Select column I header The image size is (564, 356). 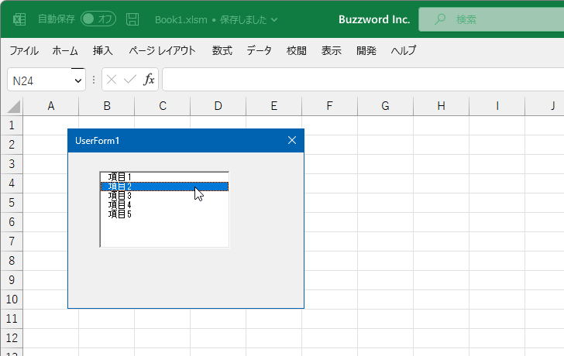pyautogui.click(x=497, y=106)
